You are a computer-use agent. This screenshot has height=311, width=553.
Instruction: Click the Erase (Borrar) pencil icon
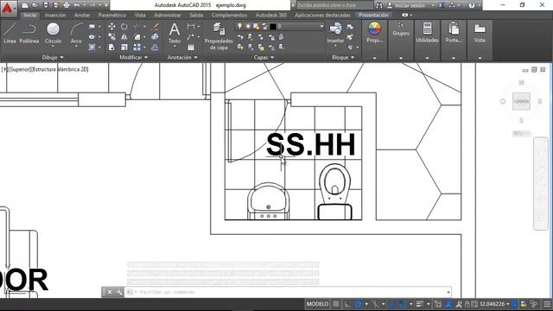[156, 27]
